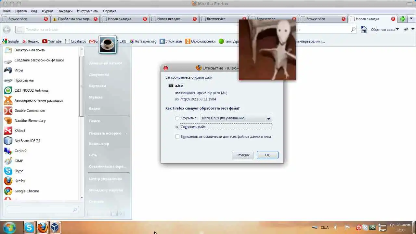
Task: Click the a.iso file name
Action: [x=179, y=85]
